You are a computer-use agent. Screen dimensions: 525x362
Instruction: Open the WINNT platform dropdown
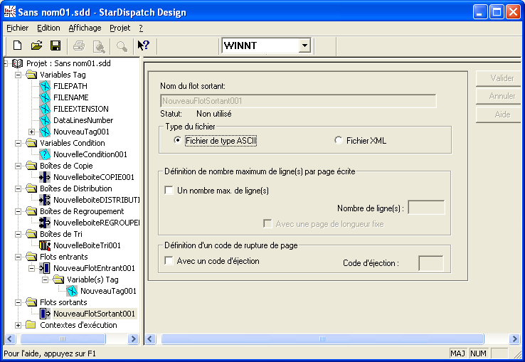click(304, 46)
